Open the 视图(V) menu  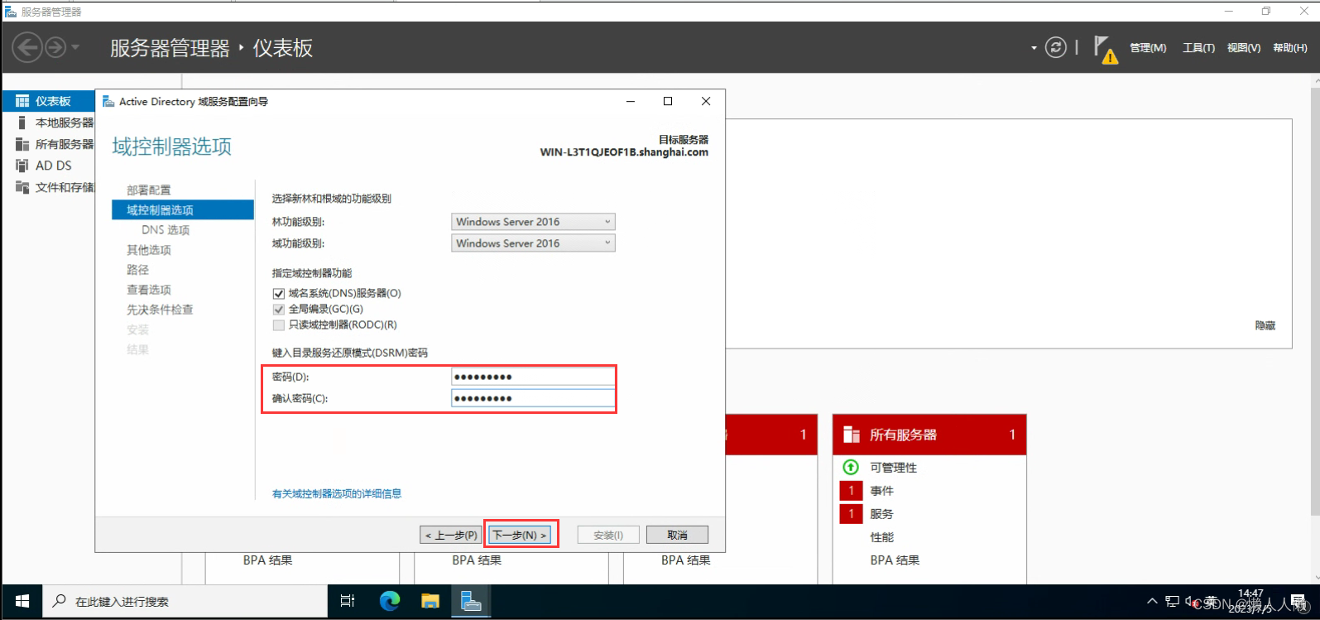[1243, 48]
